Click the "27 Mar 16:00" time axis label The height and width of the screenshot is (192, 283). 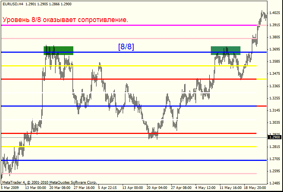pyautogui.click(x=84, y=188)
